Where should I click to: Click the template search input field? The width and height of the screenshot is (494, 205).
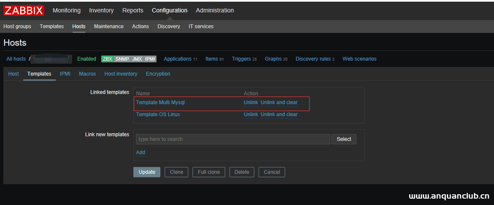point(232,139)
